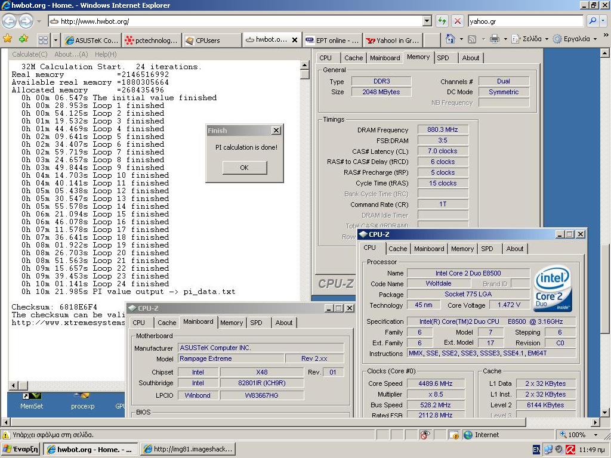The image size is (611, 458).
Task: Stop loading with the red X button
Action: click(x=458, y=21)
